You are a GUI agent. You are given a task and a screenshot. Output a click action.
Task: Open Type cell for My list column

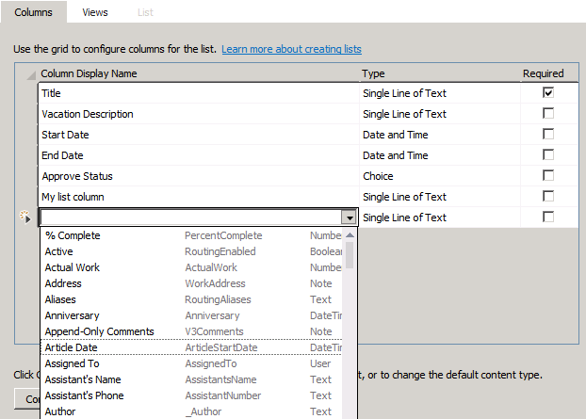point(439,197)
